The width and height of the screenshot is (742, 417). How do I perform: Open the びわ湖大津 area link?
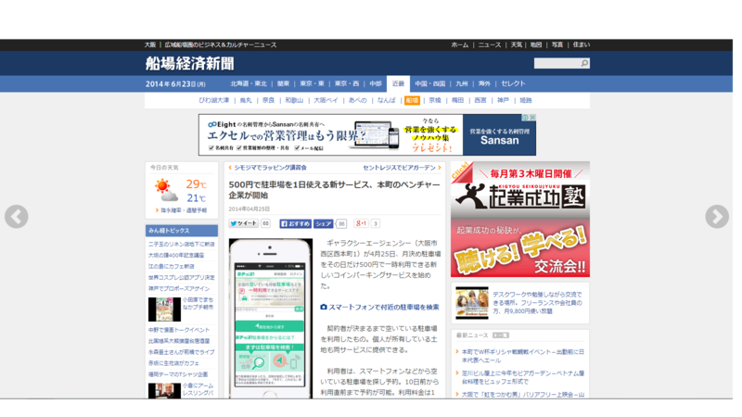click(213, 100)
